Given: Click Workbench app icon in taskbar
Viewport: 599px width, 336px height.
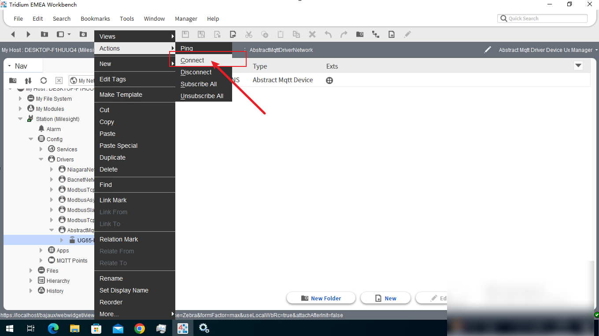Looking at the screenshot, I should tap(183, 328).
